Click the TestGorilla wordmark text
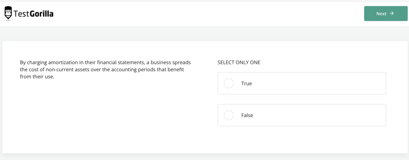The image size is (409, 160). pyautogui.click(x=34, y=14)
